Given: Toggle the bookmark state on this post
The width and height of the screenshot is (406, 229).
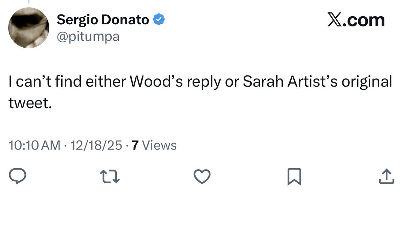Looking at the screenshot, I should (x=294, y=176).
